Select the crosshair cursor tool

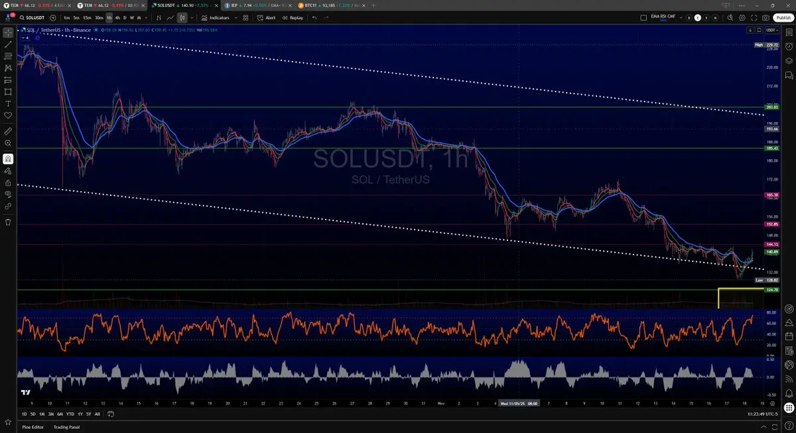(x=8, y=32)
